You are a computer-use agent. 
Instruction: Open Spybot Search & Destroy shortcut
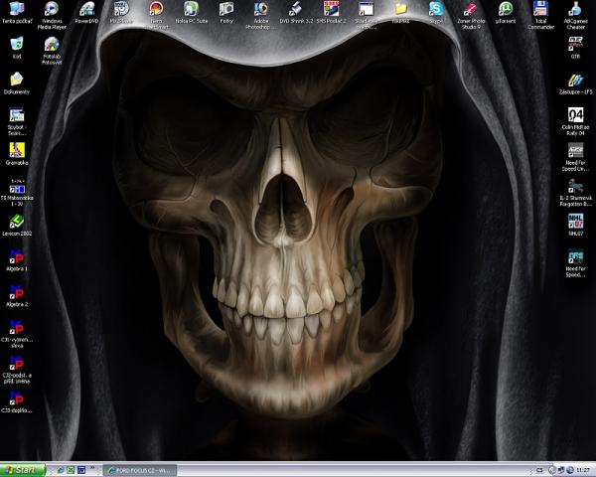17,115
